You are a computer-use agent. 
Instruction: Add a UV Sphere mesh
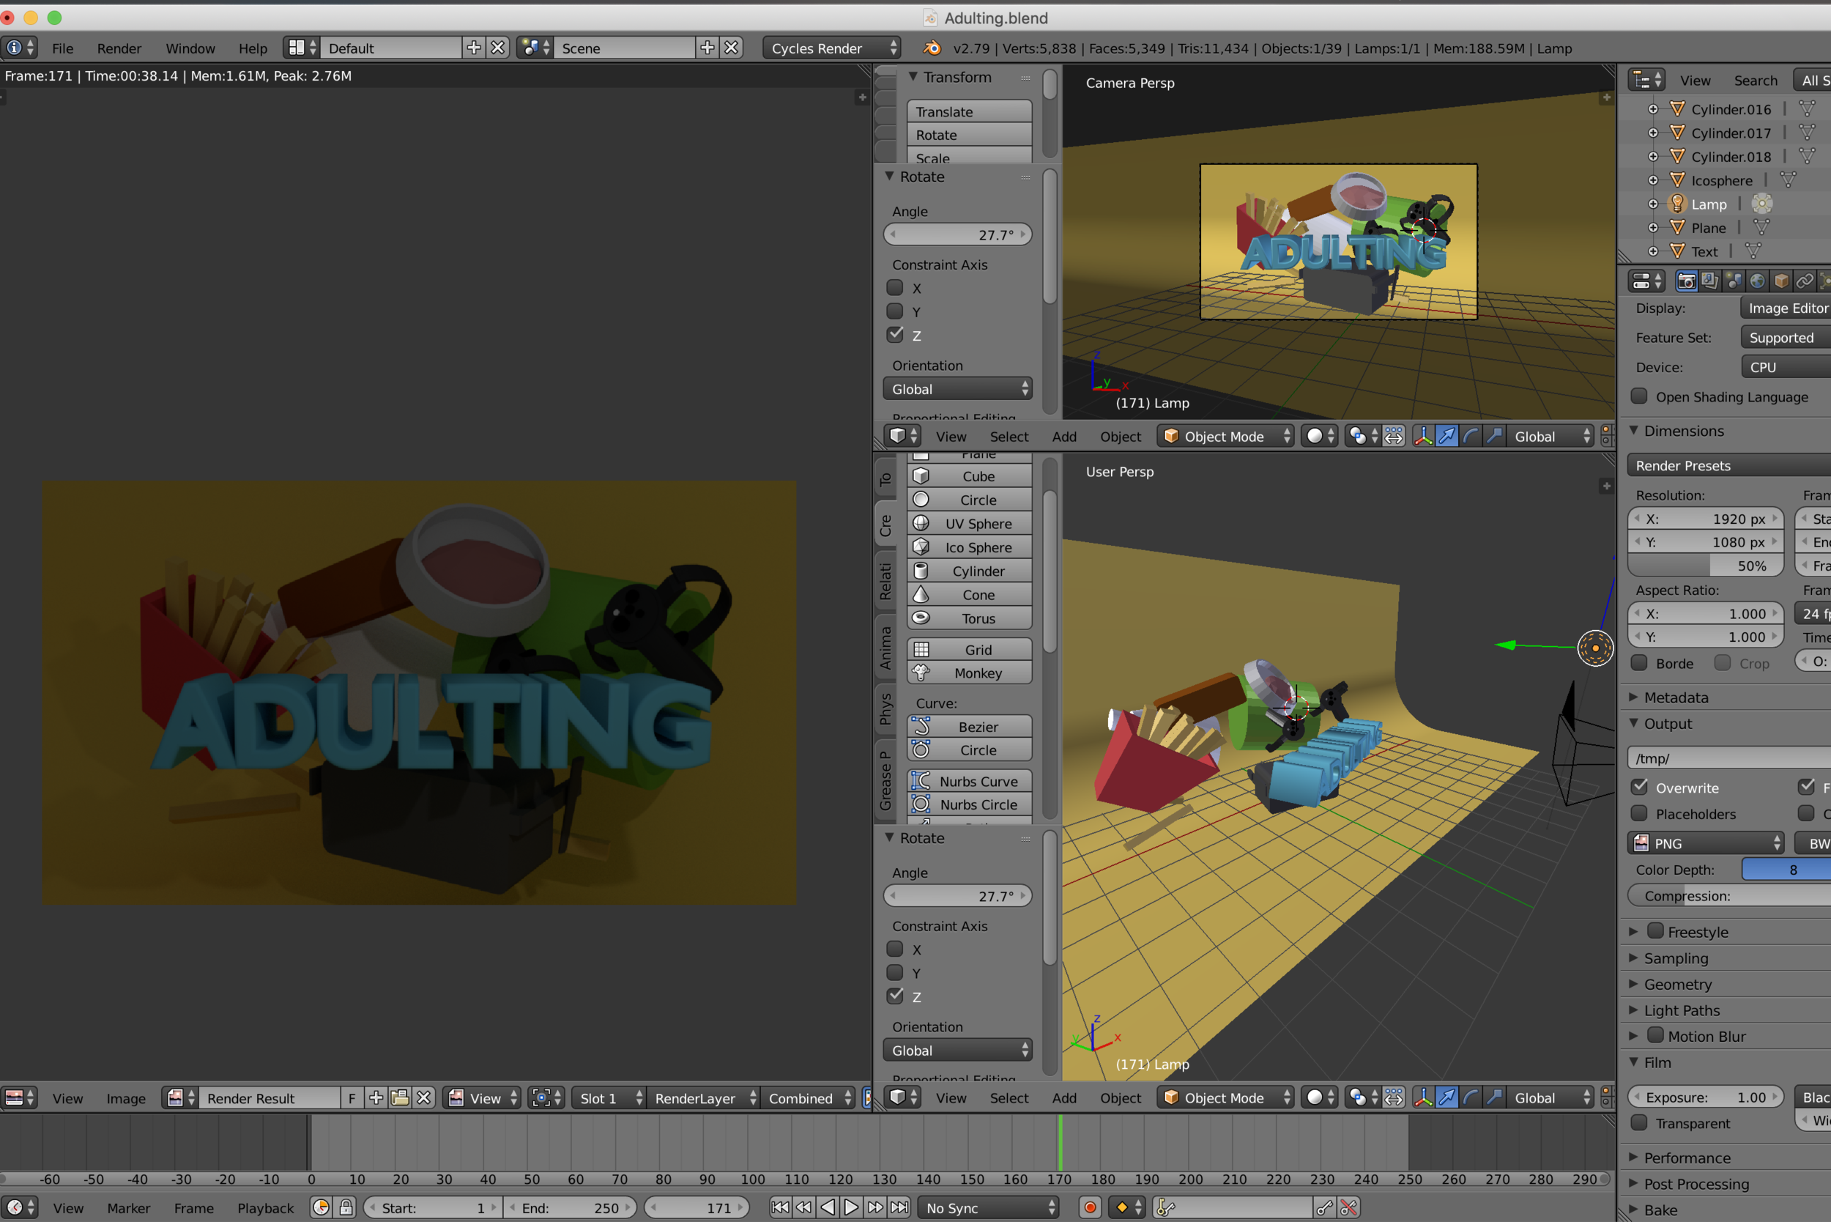coord(969,524)
